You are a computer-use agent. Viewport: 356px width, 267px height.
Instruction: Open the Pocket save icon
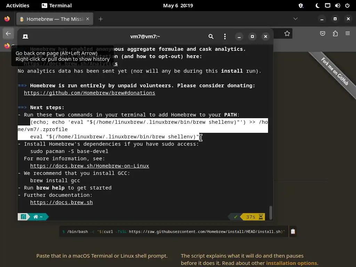click(322, 34)
